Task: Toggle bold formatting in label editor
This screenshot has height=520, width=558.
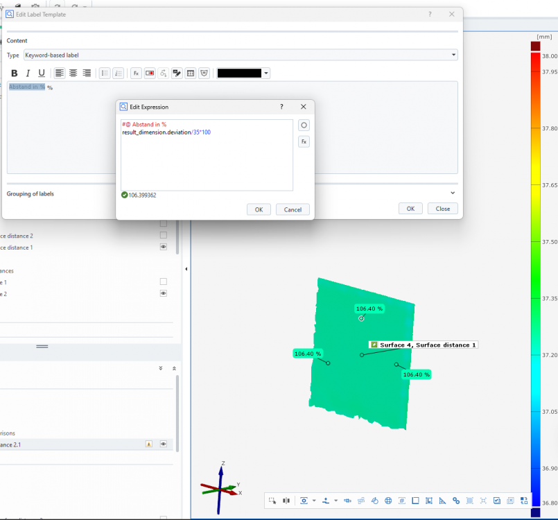Action: [x=14, y=73]
